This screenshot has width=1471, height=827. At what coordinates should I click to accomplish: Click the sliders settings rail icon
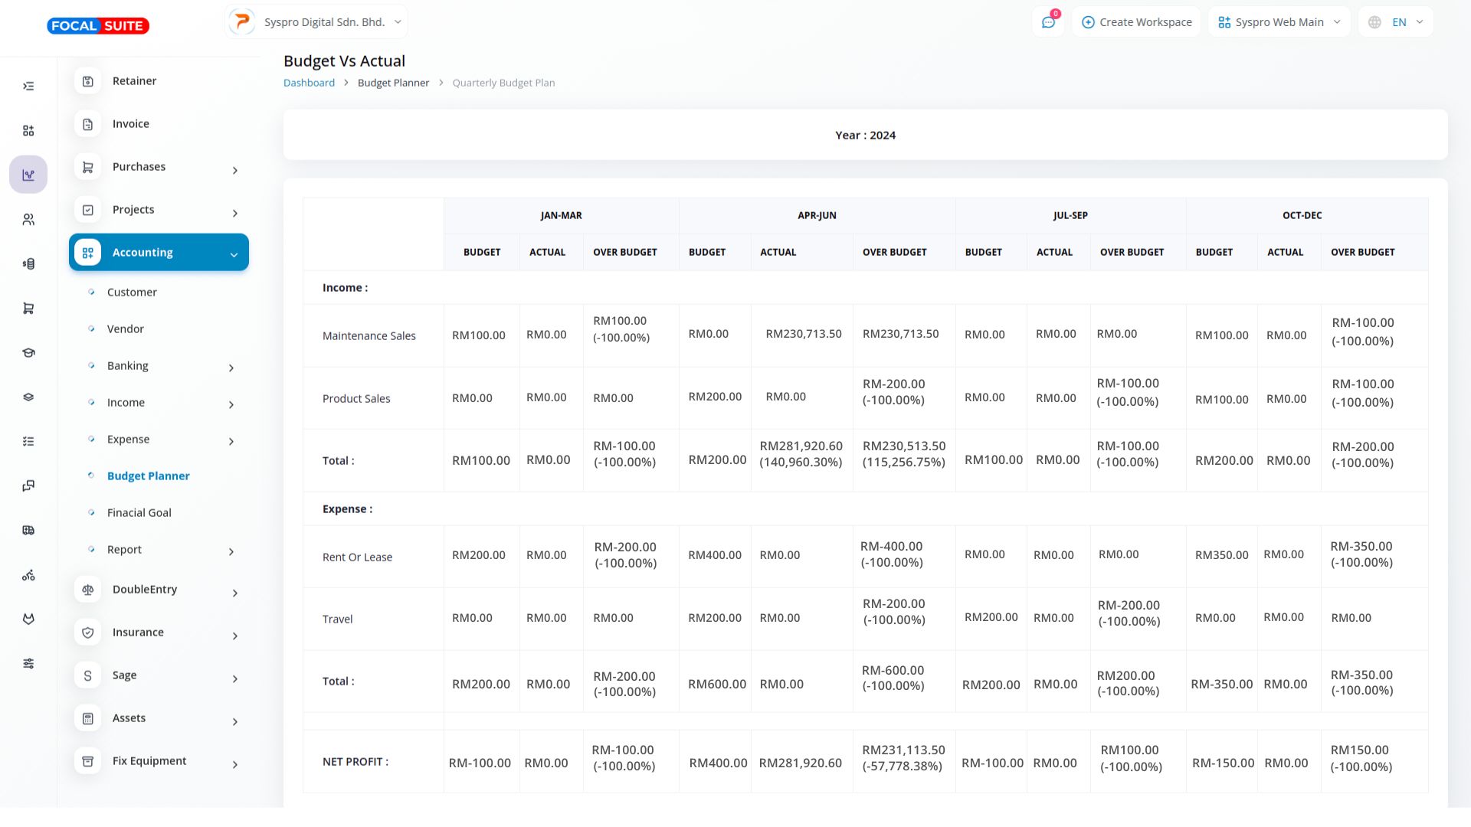(28, 664)
